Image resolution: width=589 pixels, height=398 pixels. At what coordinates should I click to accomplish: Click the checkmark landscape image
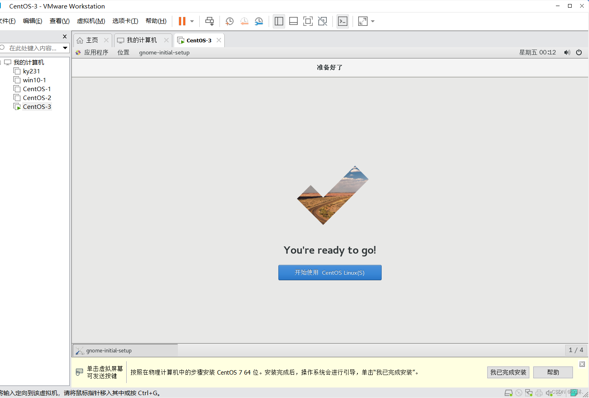pyautogui.click(x=333, y=195)
